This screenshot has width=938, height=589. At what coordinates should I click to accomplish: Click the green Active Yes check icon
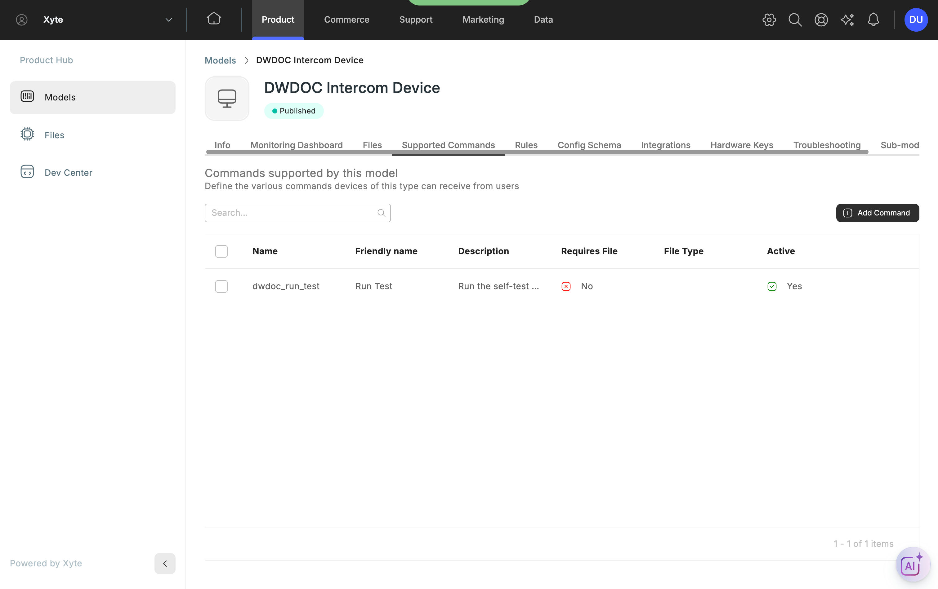(772, 286)
